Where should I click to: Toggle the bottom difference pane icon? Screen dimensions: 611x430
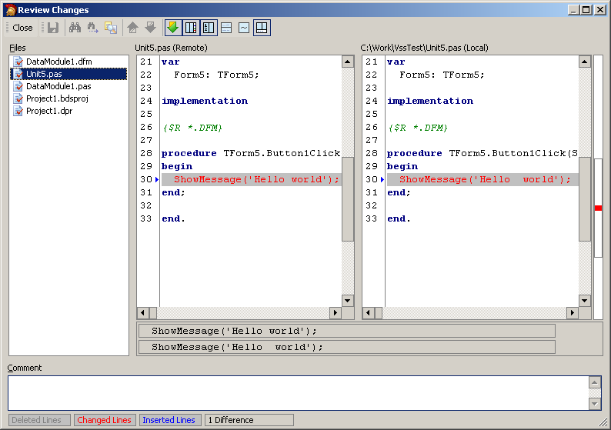click(262, 28)
